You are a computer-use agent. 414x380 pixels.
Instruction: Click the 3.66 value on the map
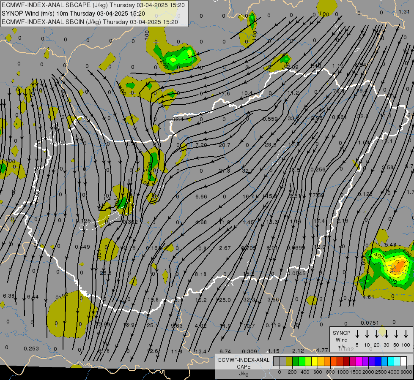click(x=273, y=300)
